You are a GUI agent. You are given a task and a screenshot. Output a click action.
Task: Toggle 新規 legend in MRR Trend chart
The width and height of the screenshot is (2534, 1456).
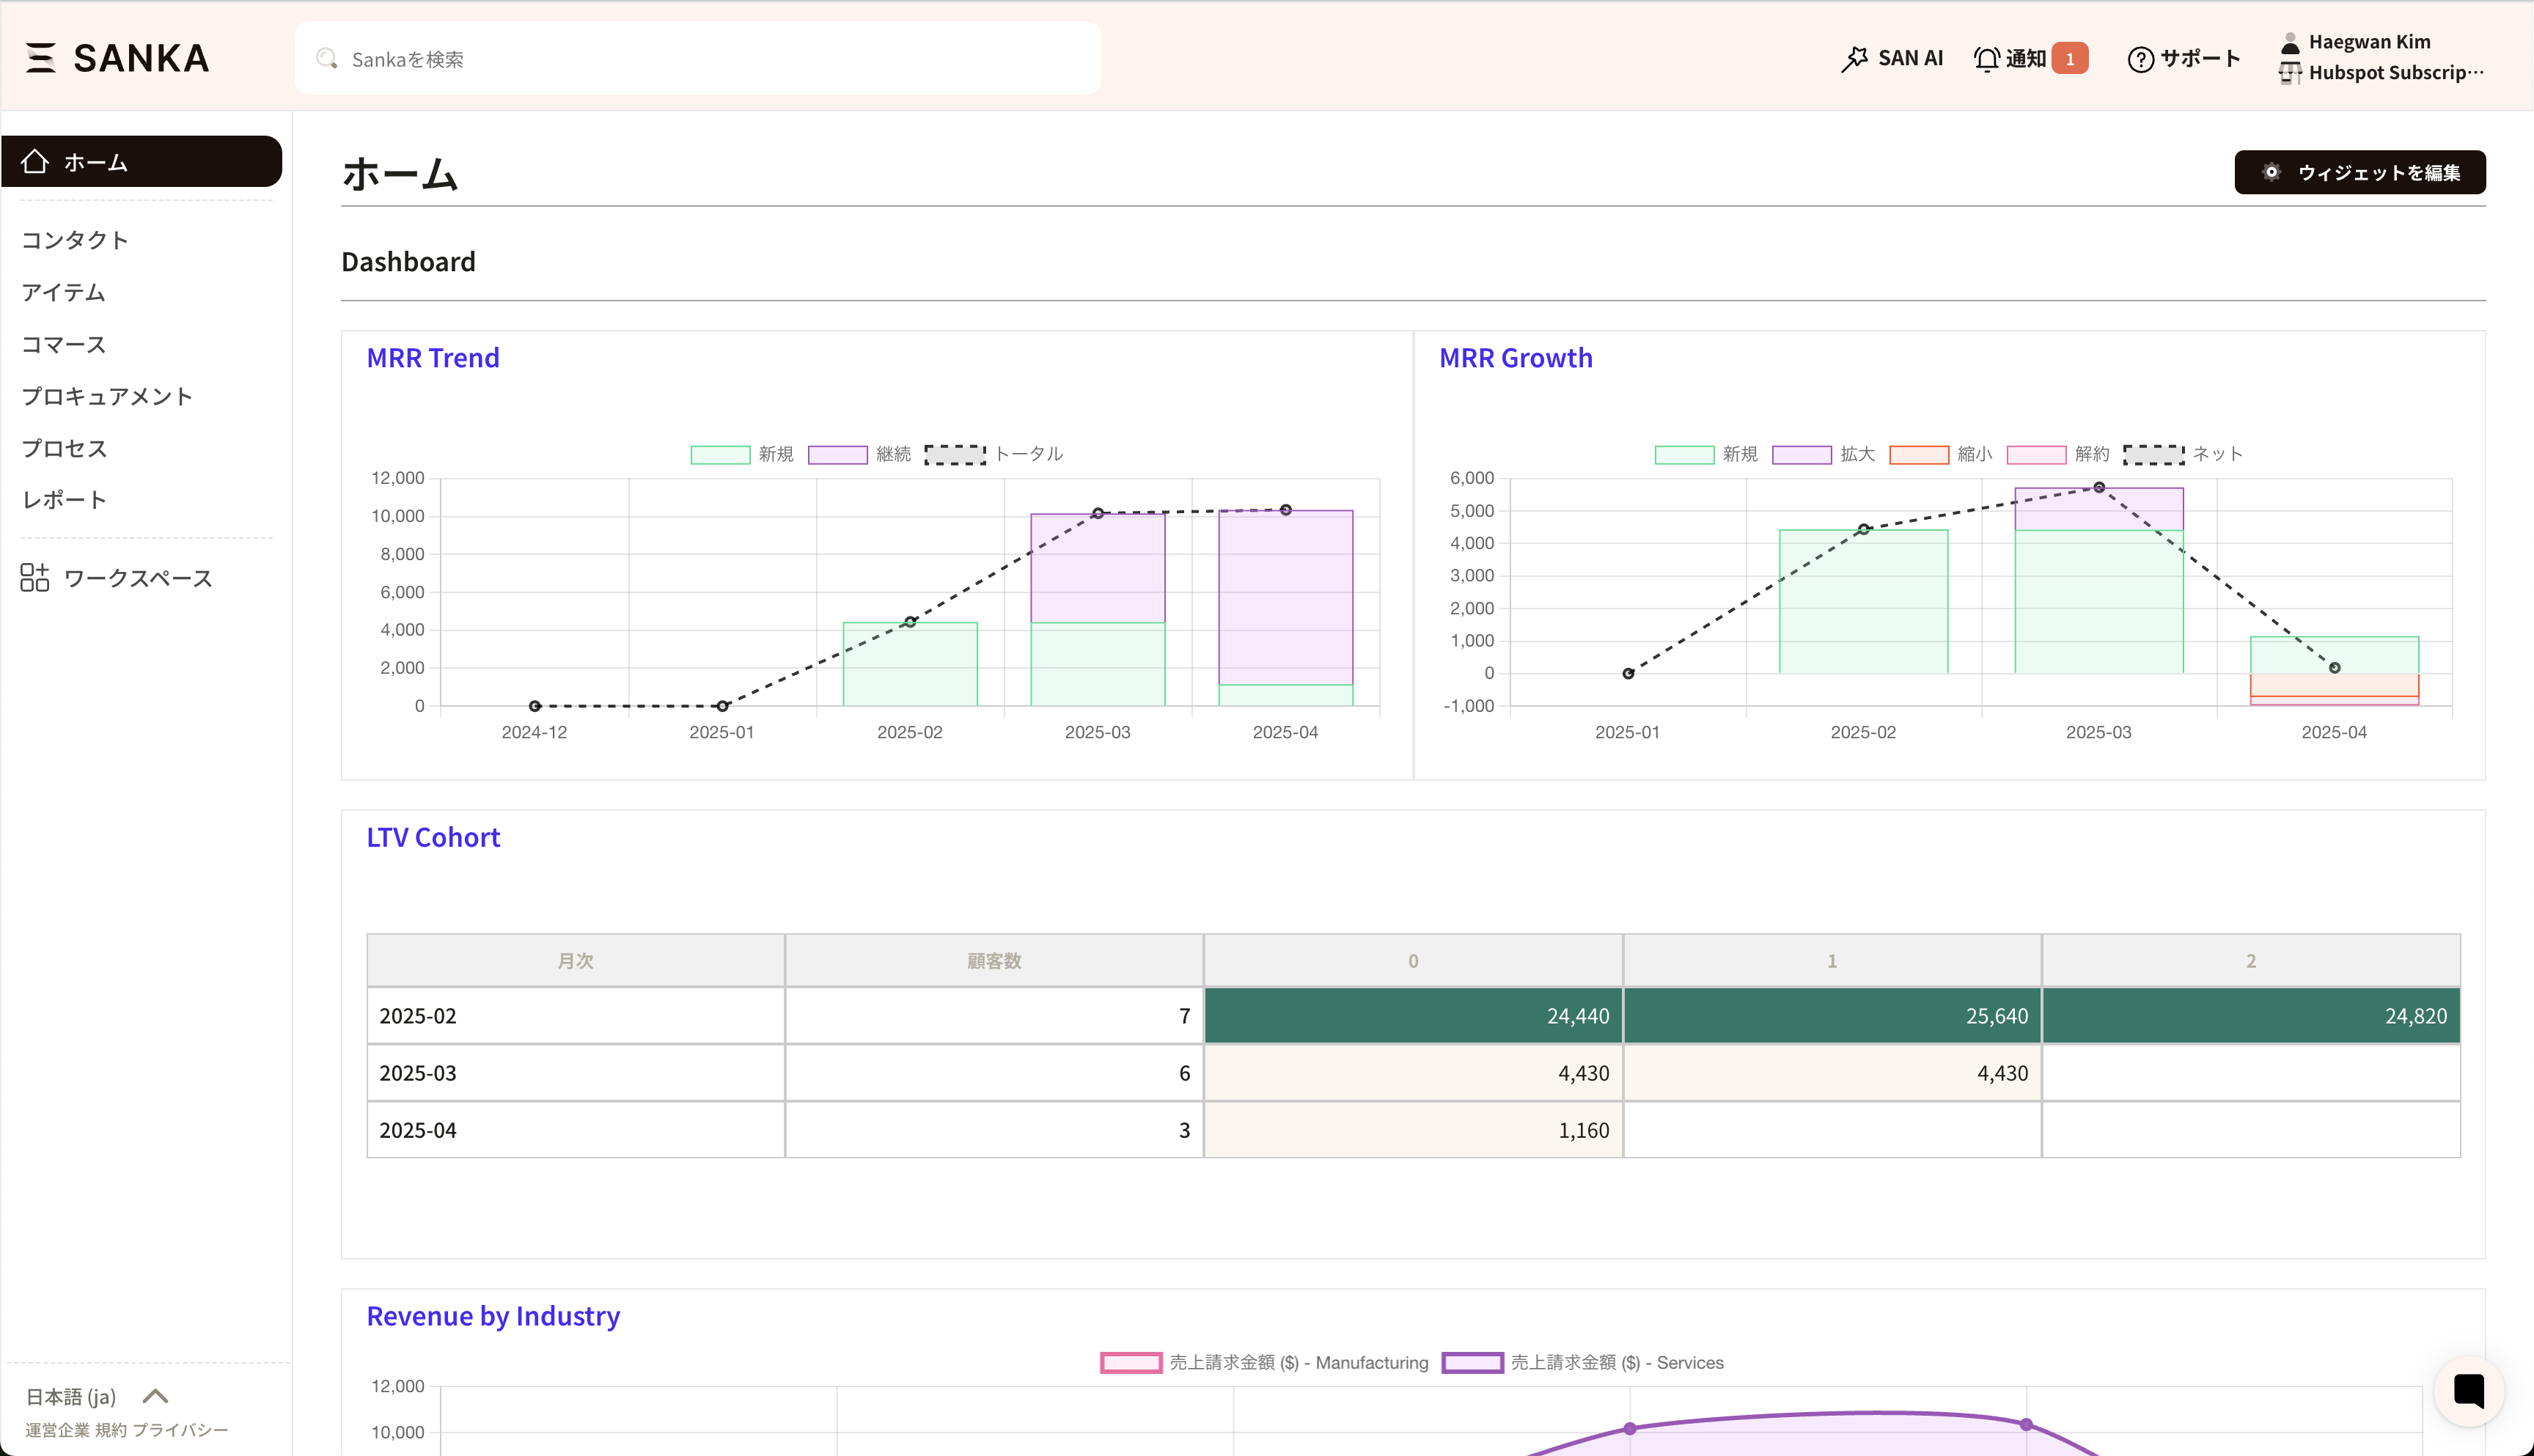[x=741, y=454]
